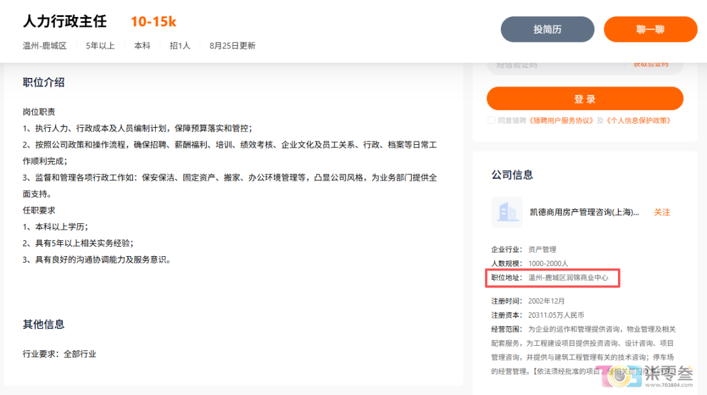Click the 8月25日更新 update date

[x=232, y=46]
